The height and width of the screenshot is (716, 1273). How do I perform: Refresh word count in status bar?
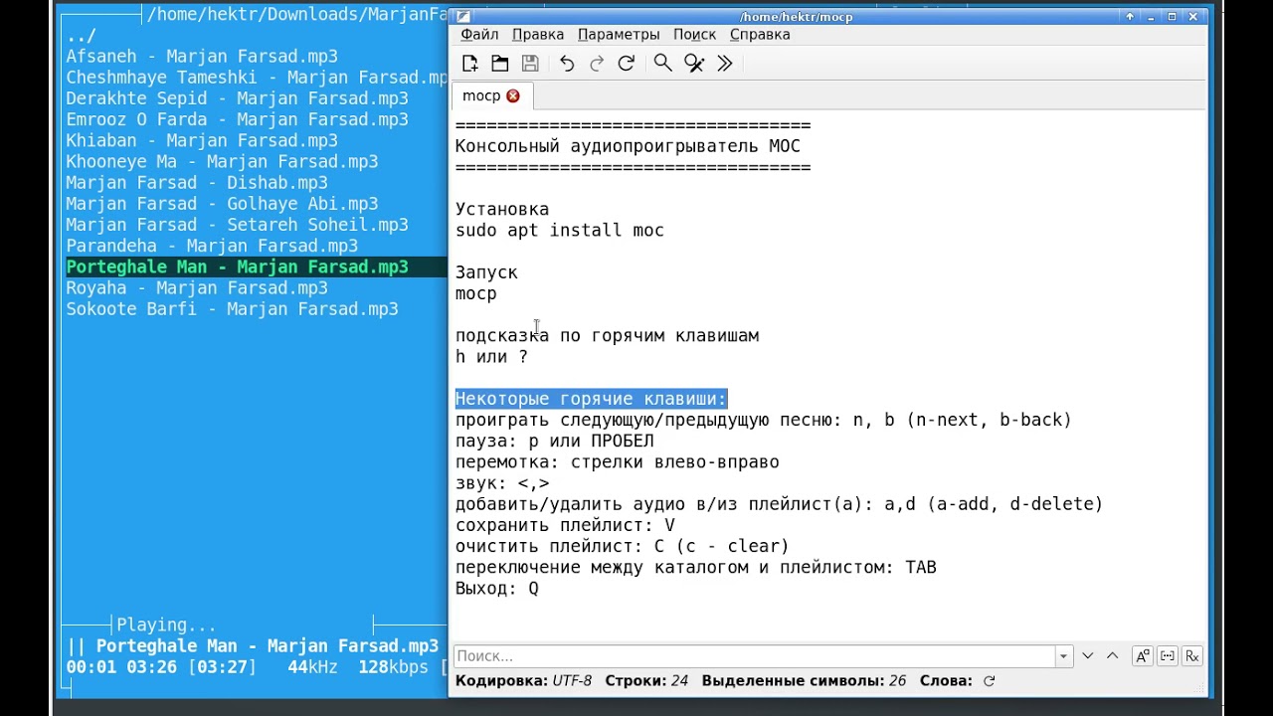pyautogui.click(x=989, y=681)
